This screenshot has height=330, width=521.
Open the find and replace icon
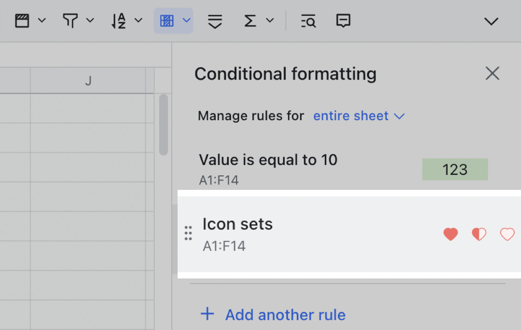pyautogui.click(x=308, y=20)
